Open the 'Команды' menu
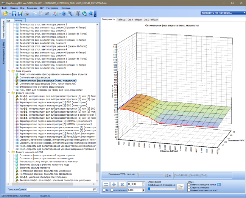The height and width of the screenshot is (198, 246). 32,8
